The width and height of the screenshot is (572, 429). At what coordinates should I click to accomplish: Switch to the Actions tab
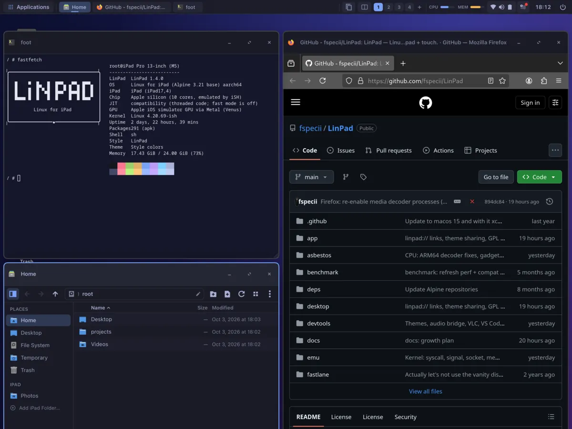438,150
